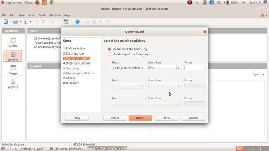Launch Firefox from the top panel

[37, 3]
